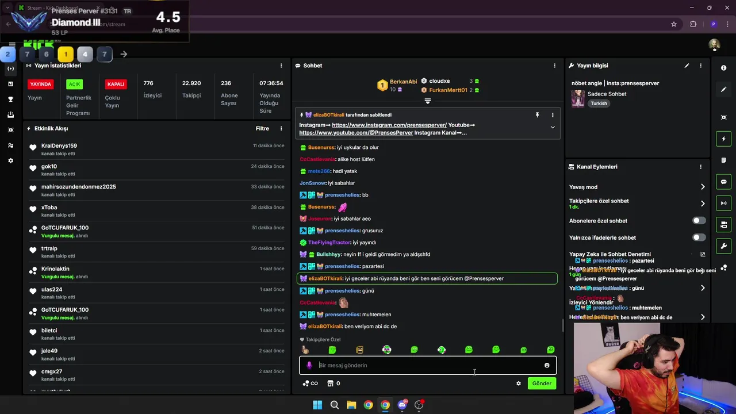The image size is (736, 414).
Task: Select the mahirsozundendonmez2025 follow event
Action: pyautogui.click(x=157, y=190)
